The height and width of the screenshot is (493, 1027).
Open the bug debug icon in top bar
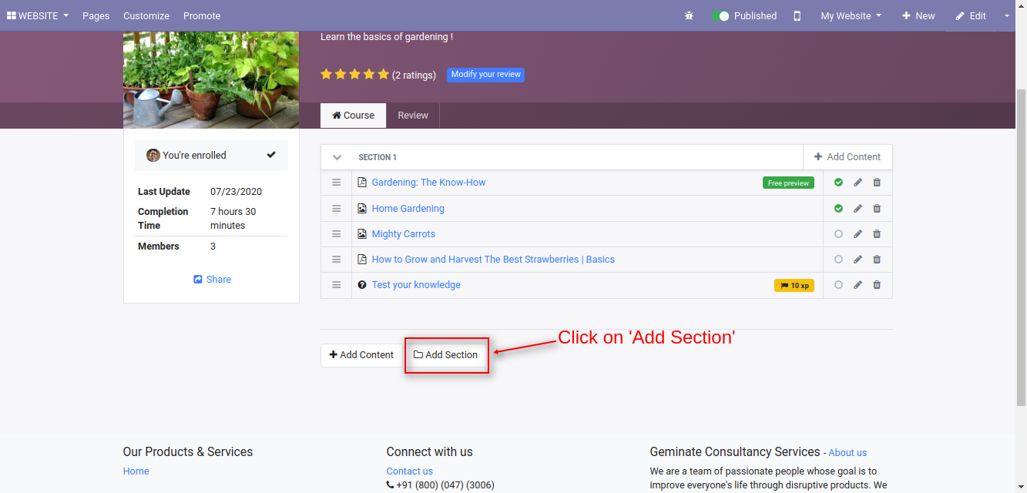(689, 15)
